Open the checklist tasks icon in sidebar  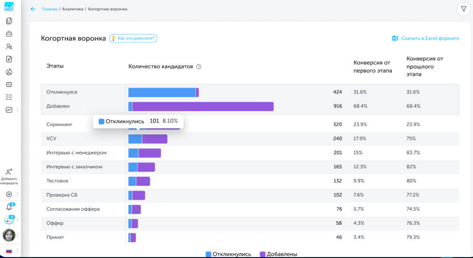[x=9, y=97]
